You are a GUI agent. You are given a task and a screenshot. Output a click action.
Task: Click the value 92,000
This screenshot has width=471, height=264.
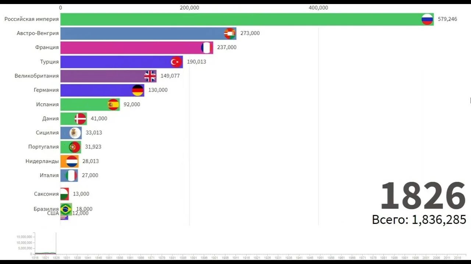tap(132, 104)
